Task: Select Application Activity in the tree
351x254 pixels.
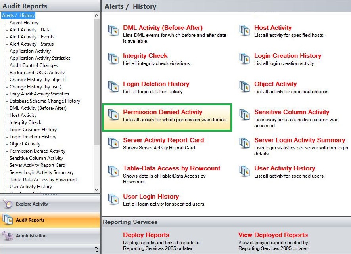Action: tap(30, 51)
